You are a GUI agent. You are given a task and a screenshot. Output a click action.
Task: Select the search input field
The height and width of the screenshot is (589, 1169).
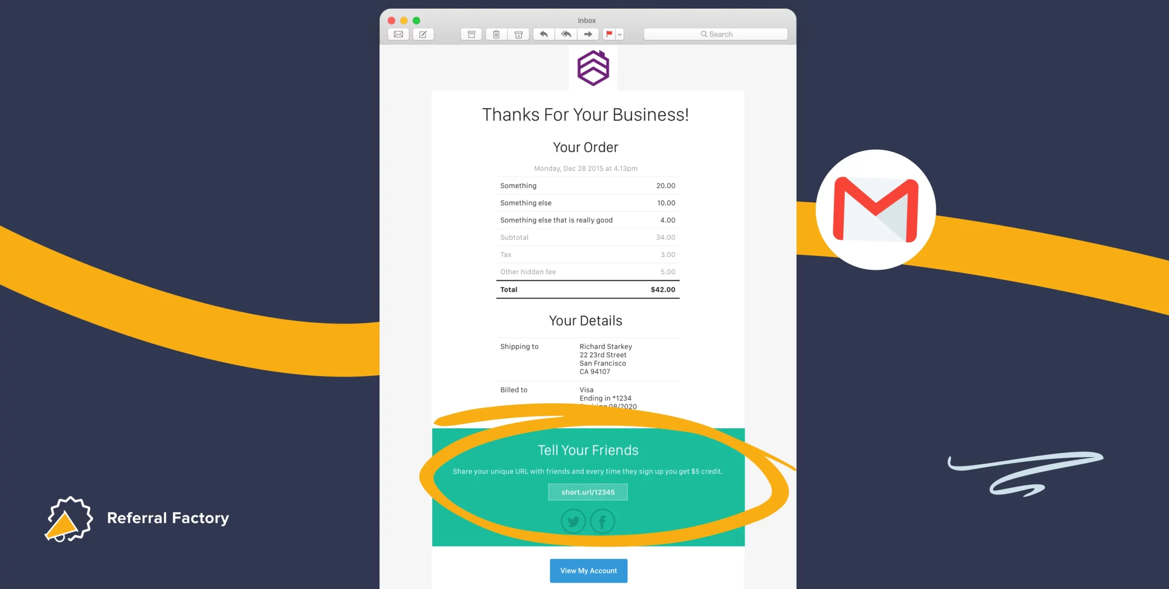pos(716,34)
